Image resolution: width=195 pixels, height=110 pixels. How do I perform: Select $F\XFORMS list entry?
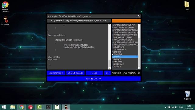[125, 62]
